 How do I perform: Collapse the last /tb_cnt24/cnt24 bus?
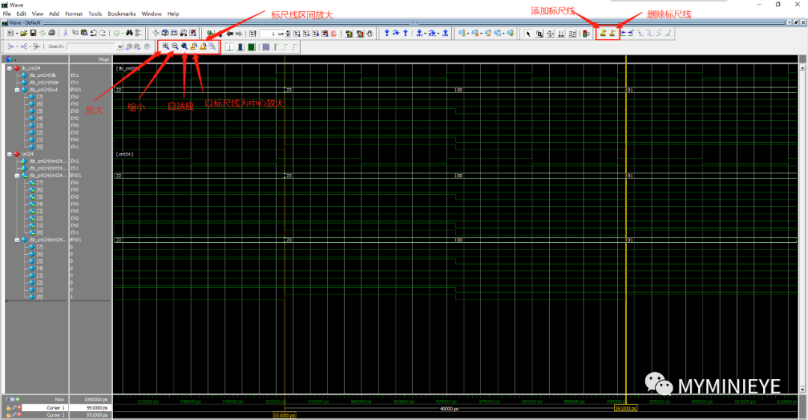point(17,240)
